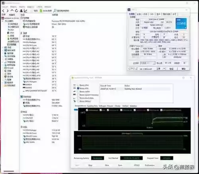Click the Save button in Stability Test
Screen dimensions: 199x174
pos(120,165)
